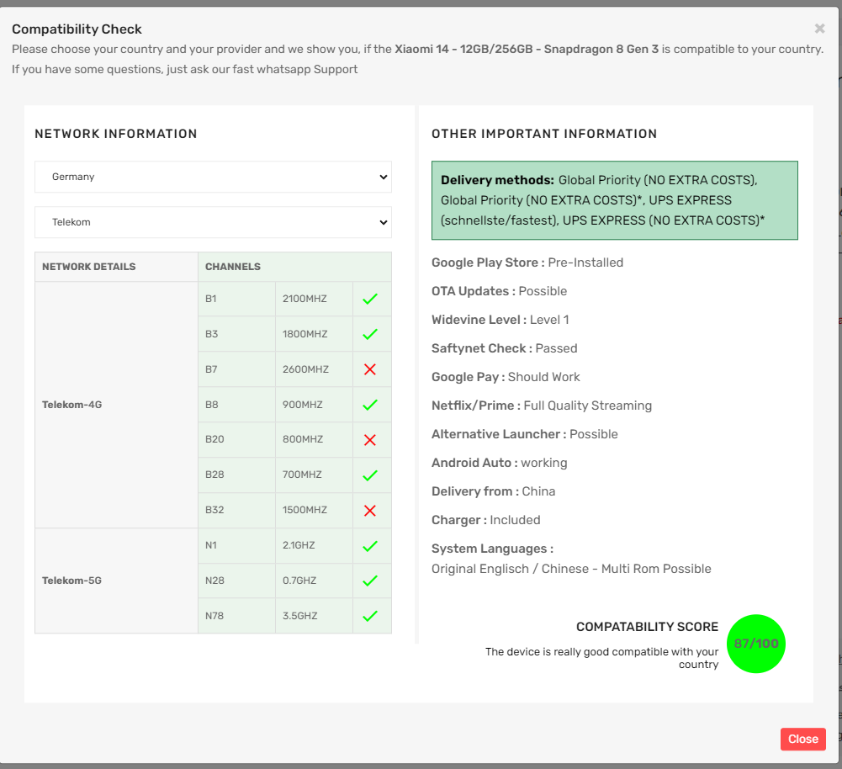The height and width of the screenshot is (769, 842).
Task: Click the Telekom-4G network row label
Action: point(72,405)
